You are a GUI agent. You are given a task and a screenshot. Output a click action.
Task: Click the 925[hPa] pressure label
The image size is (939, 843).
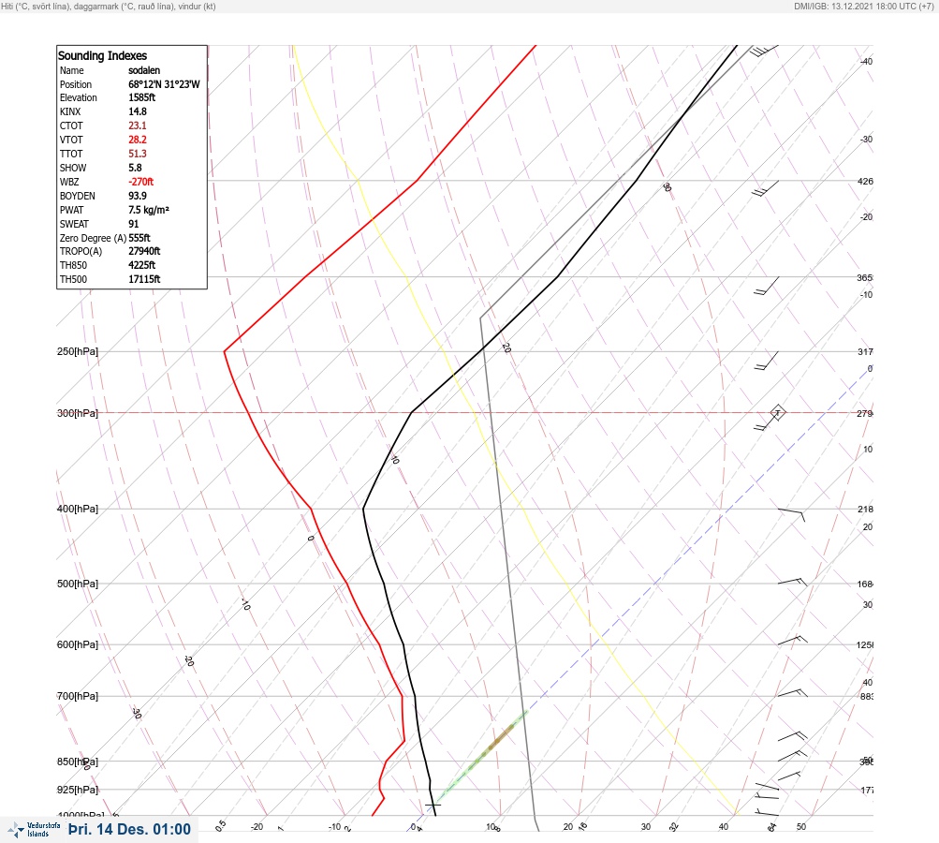click(78, 790)
